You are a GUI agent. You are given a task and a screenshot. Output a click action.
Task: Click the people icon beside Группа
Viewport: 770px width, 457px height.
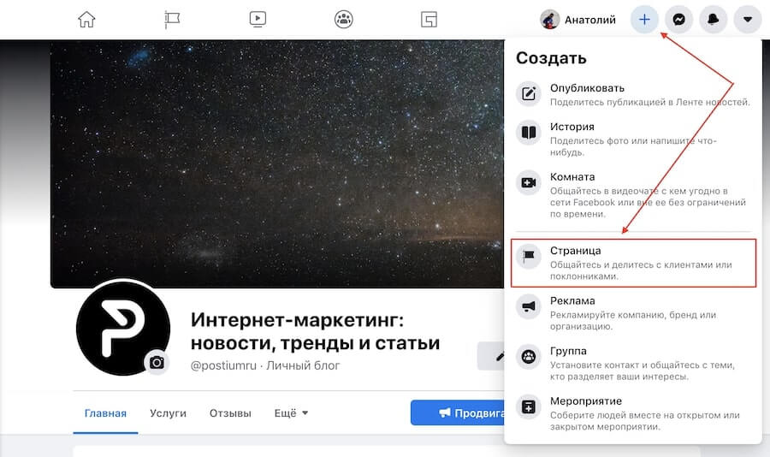point(529,356)
